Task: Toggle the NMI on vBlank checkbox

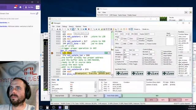Action: coord(162,53)
